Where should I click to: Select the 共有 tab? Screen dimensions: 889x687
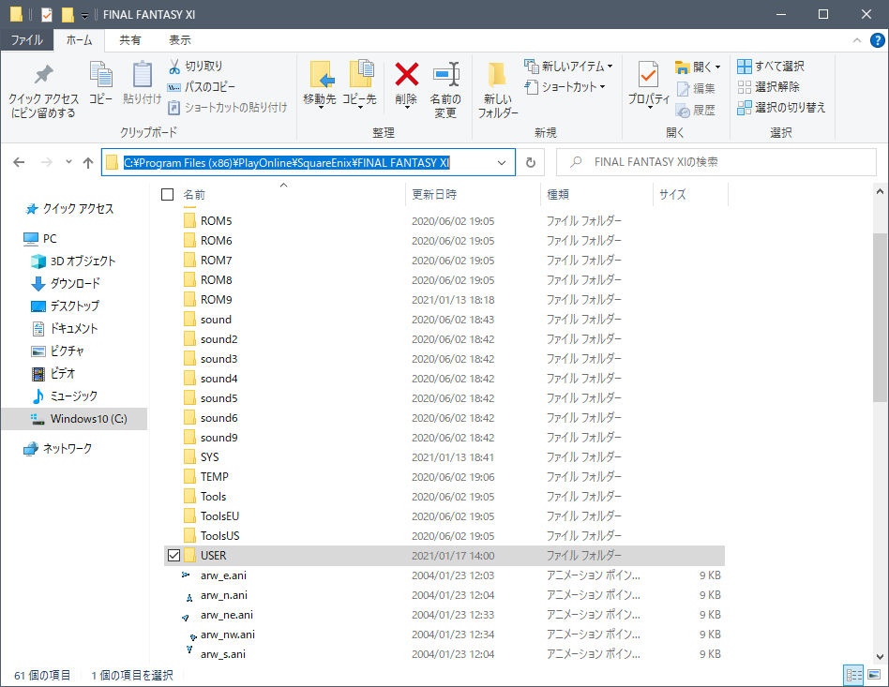[x=129, y=39]
